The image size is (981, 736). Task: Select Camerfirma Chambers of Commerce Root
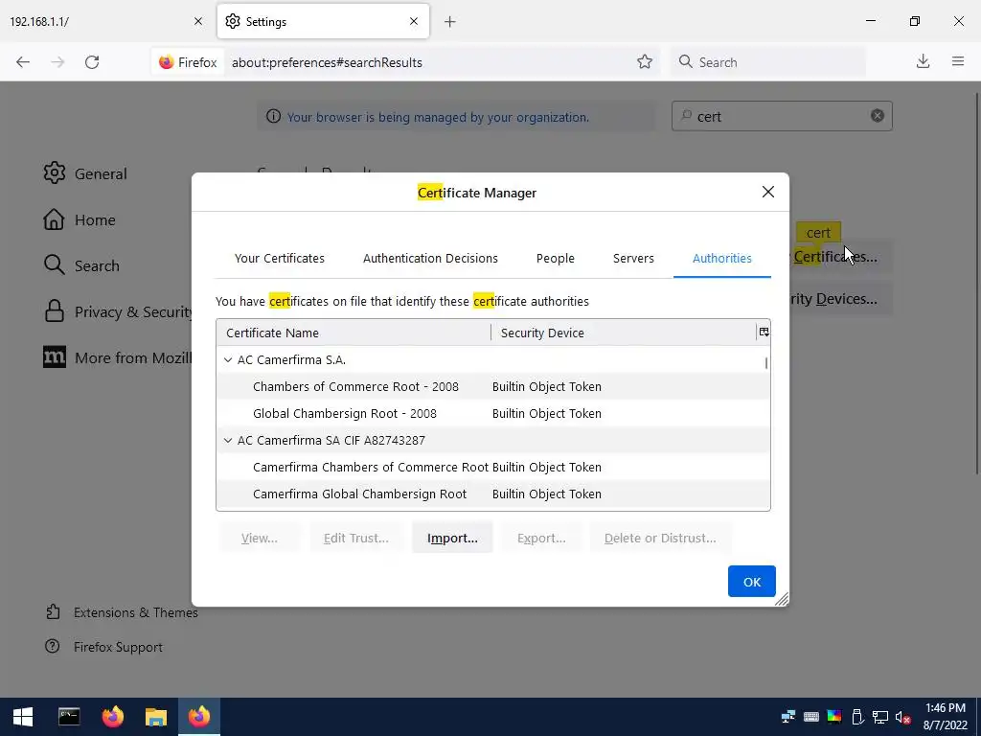pos(492,467)
